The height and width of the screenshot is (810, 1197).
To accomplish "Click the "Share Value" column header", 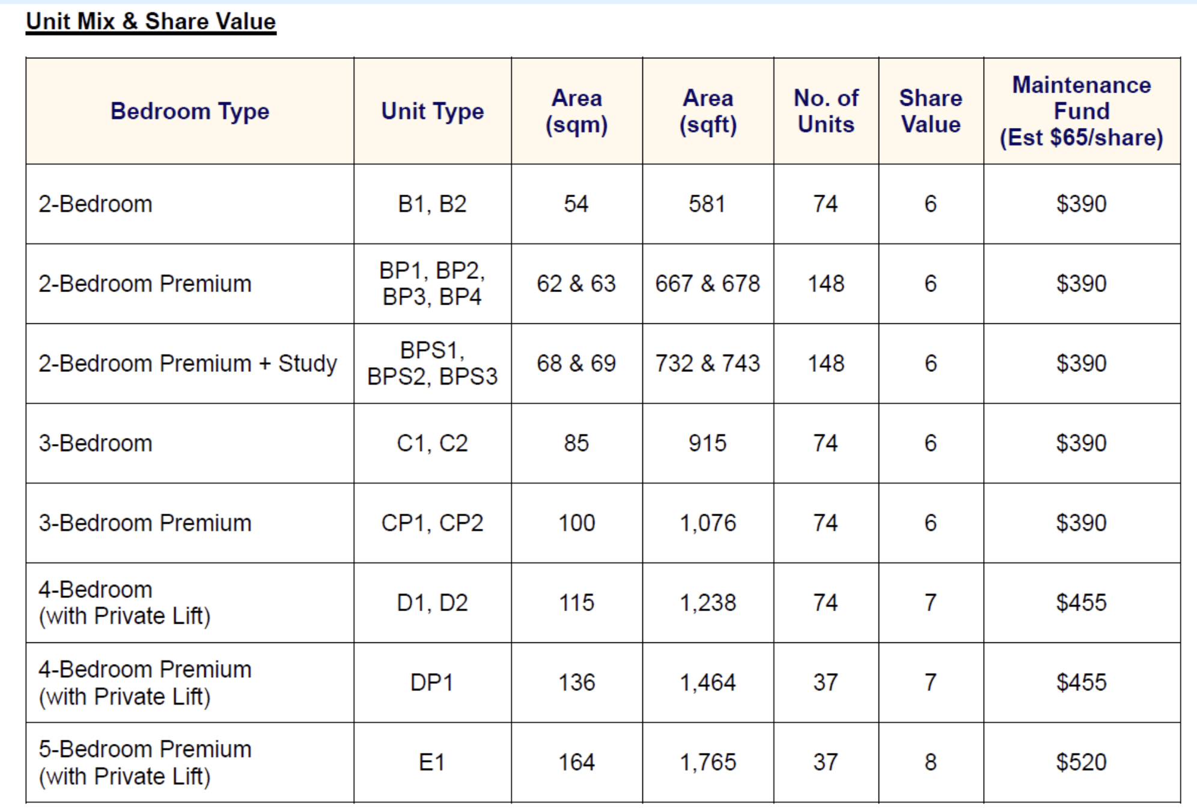I will click(x=930, y=111).
